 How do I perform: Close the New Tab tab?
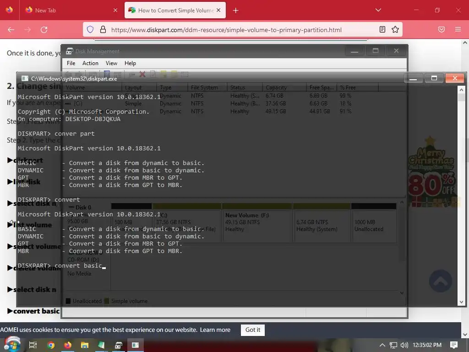coord(115,10)
